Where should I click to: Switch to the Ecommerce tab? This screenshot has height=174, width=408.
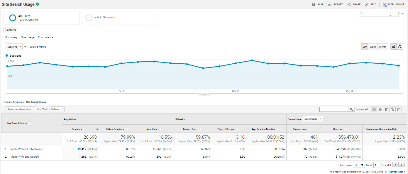(x=45, y=37)
